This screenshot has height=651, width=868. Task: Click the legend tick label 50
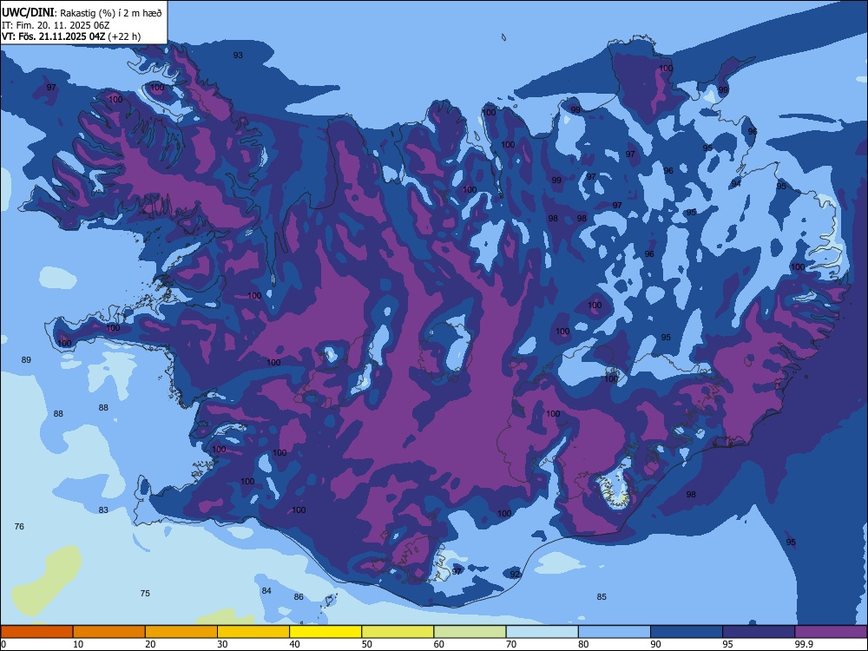click(x=367, y=644)
